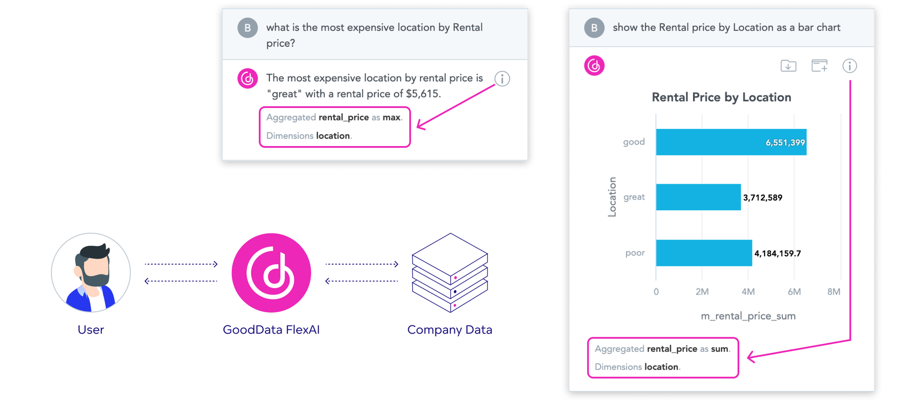900x400 pixels.
Task: Select the highlighted max aggregation details box
Action: pos(335,127)
